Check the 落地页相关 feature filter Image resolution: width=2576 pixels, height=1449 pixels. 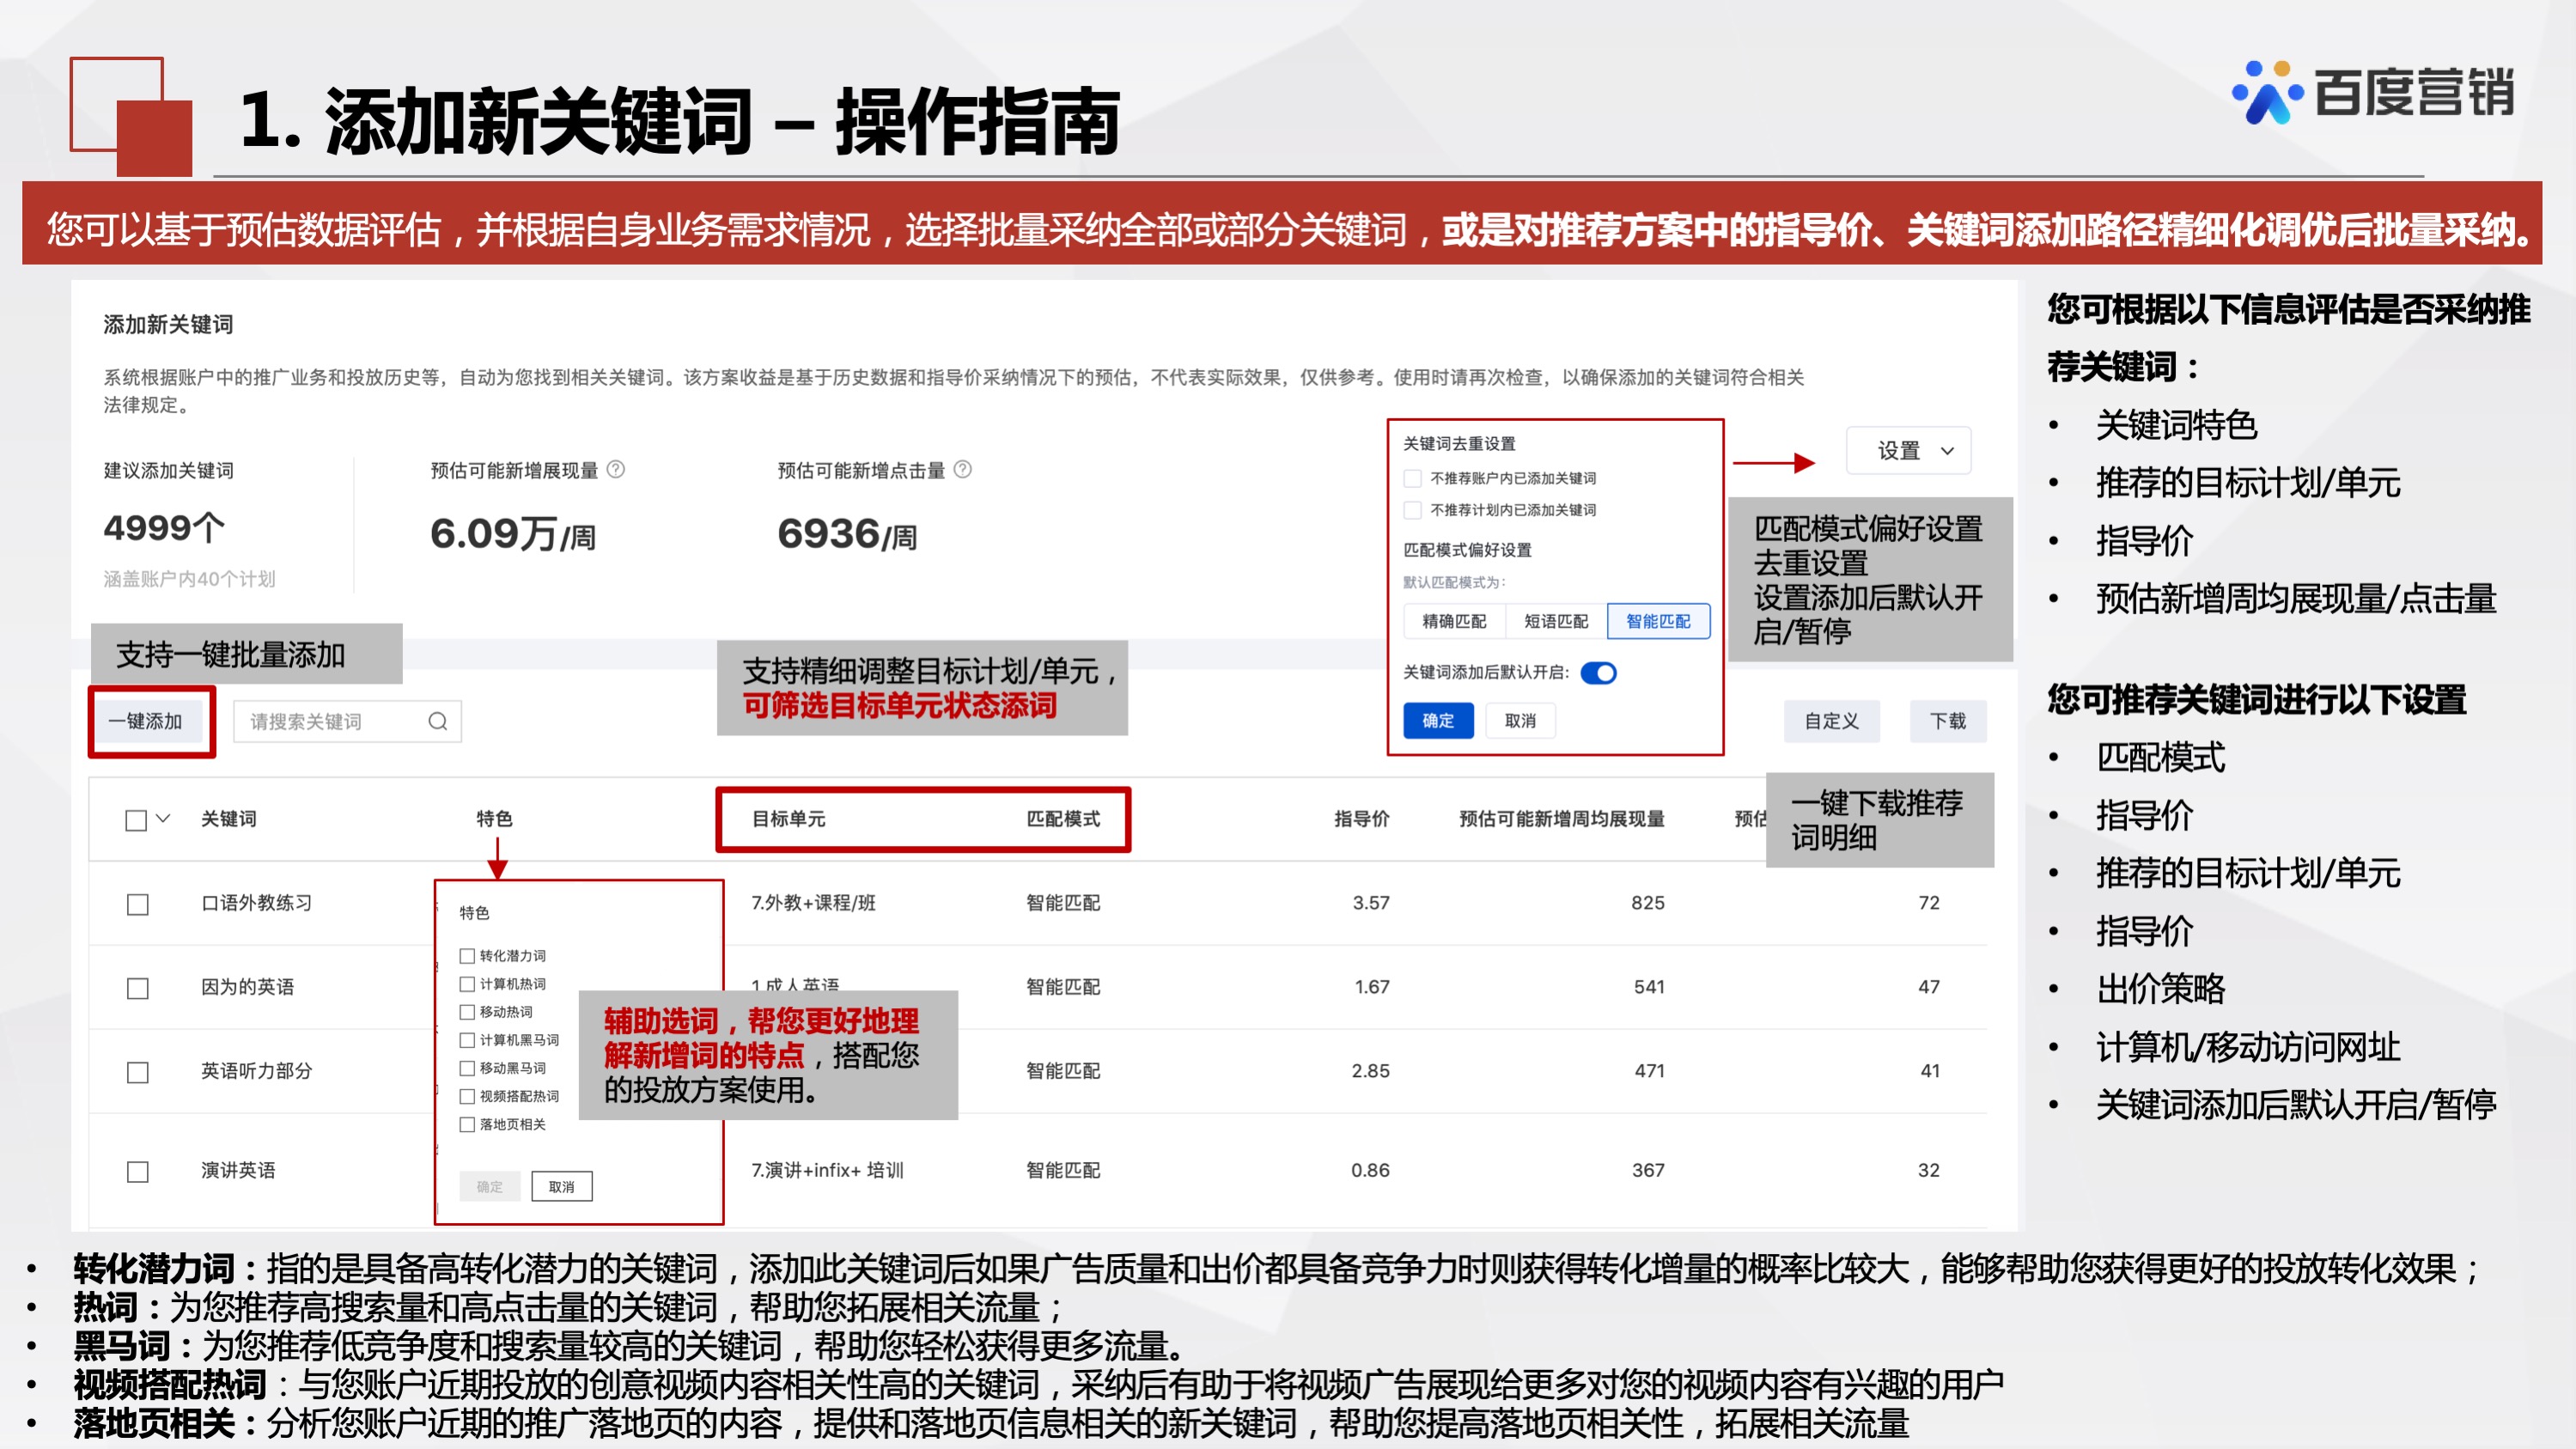coord(466,1124)
